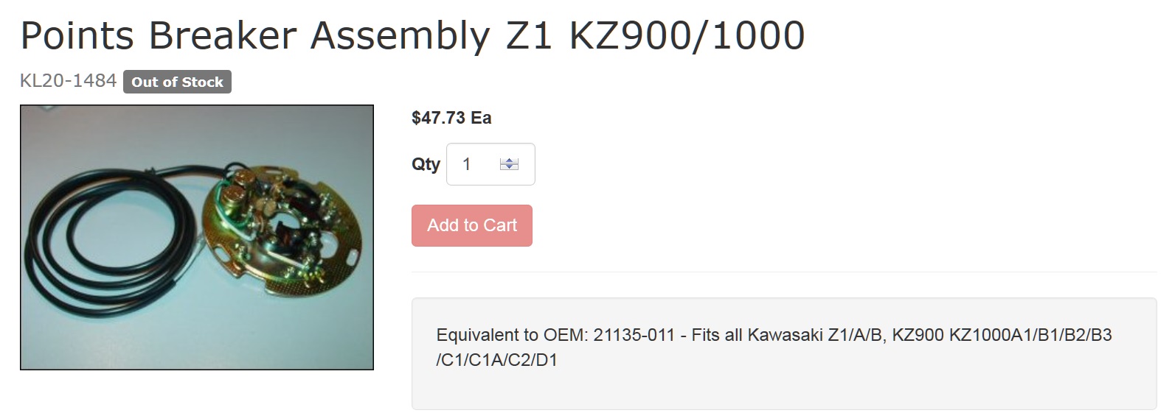Image resolution: width=1172 pixels, height=413 pixels.
Task: Click the Add to Cart button
Action: (x=472, y=225)
